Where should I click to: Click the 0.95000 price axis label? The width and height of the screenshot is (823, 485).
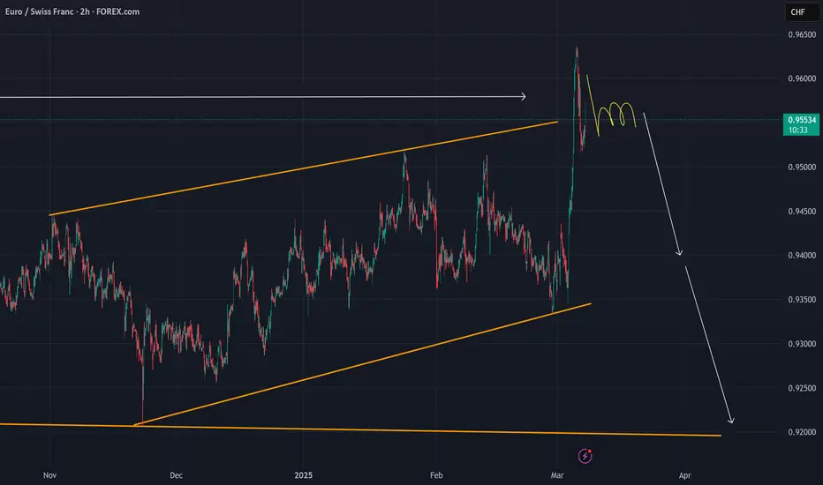tap(802, 168)
